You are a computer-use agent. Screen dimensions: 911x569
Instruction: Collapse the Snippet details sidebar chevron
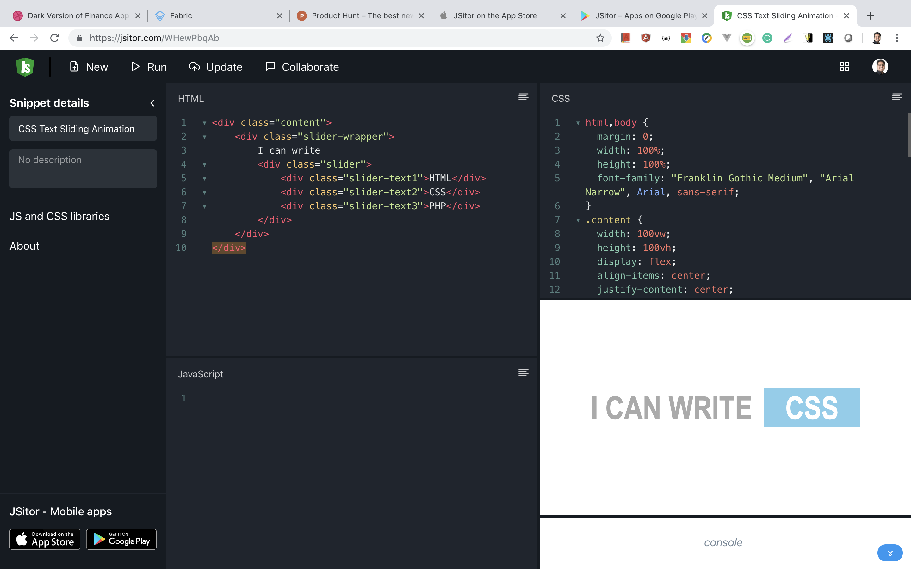click(152, 103)
